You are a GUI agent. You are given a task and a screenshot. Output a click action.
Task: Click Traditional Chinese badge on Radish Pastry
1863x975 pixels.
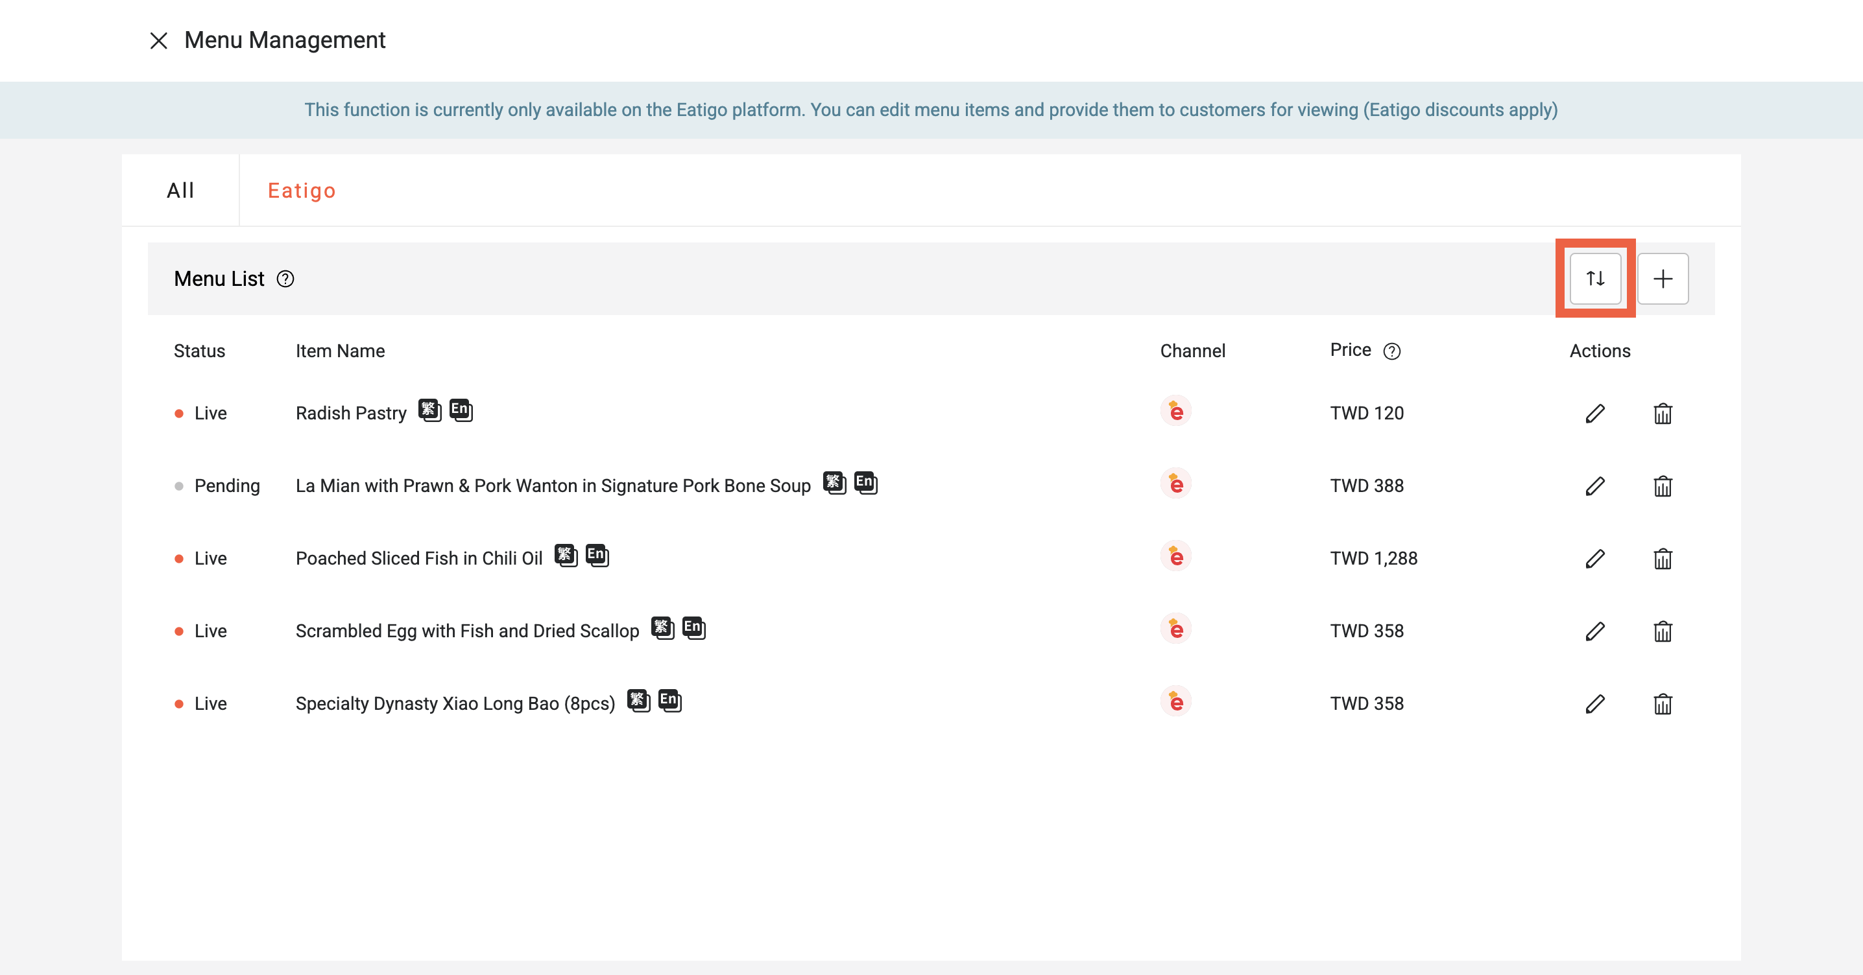click(429, 410)
